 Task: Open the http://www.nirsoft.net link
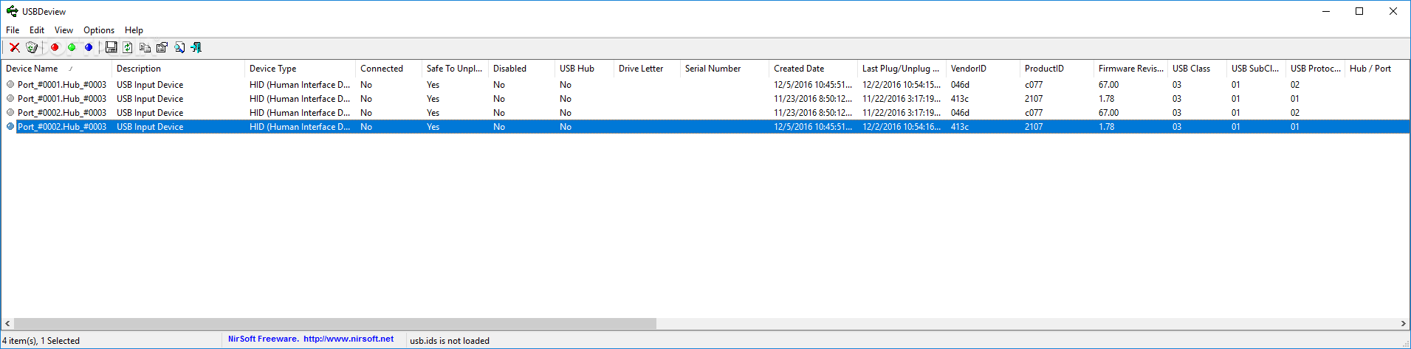[349, 339]
